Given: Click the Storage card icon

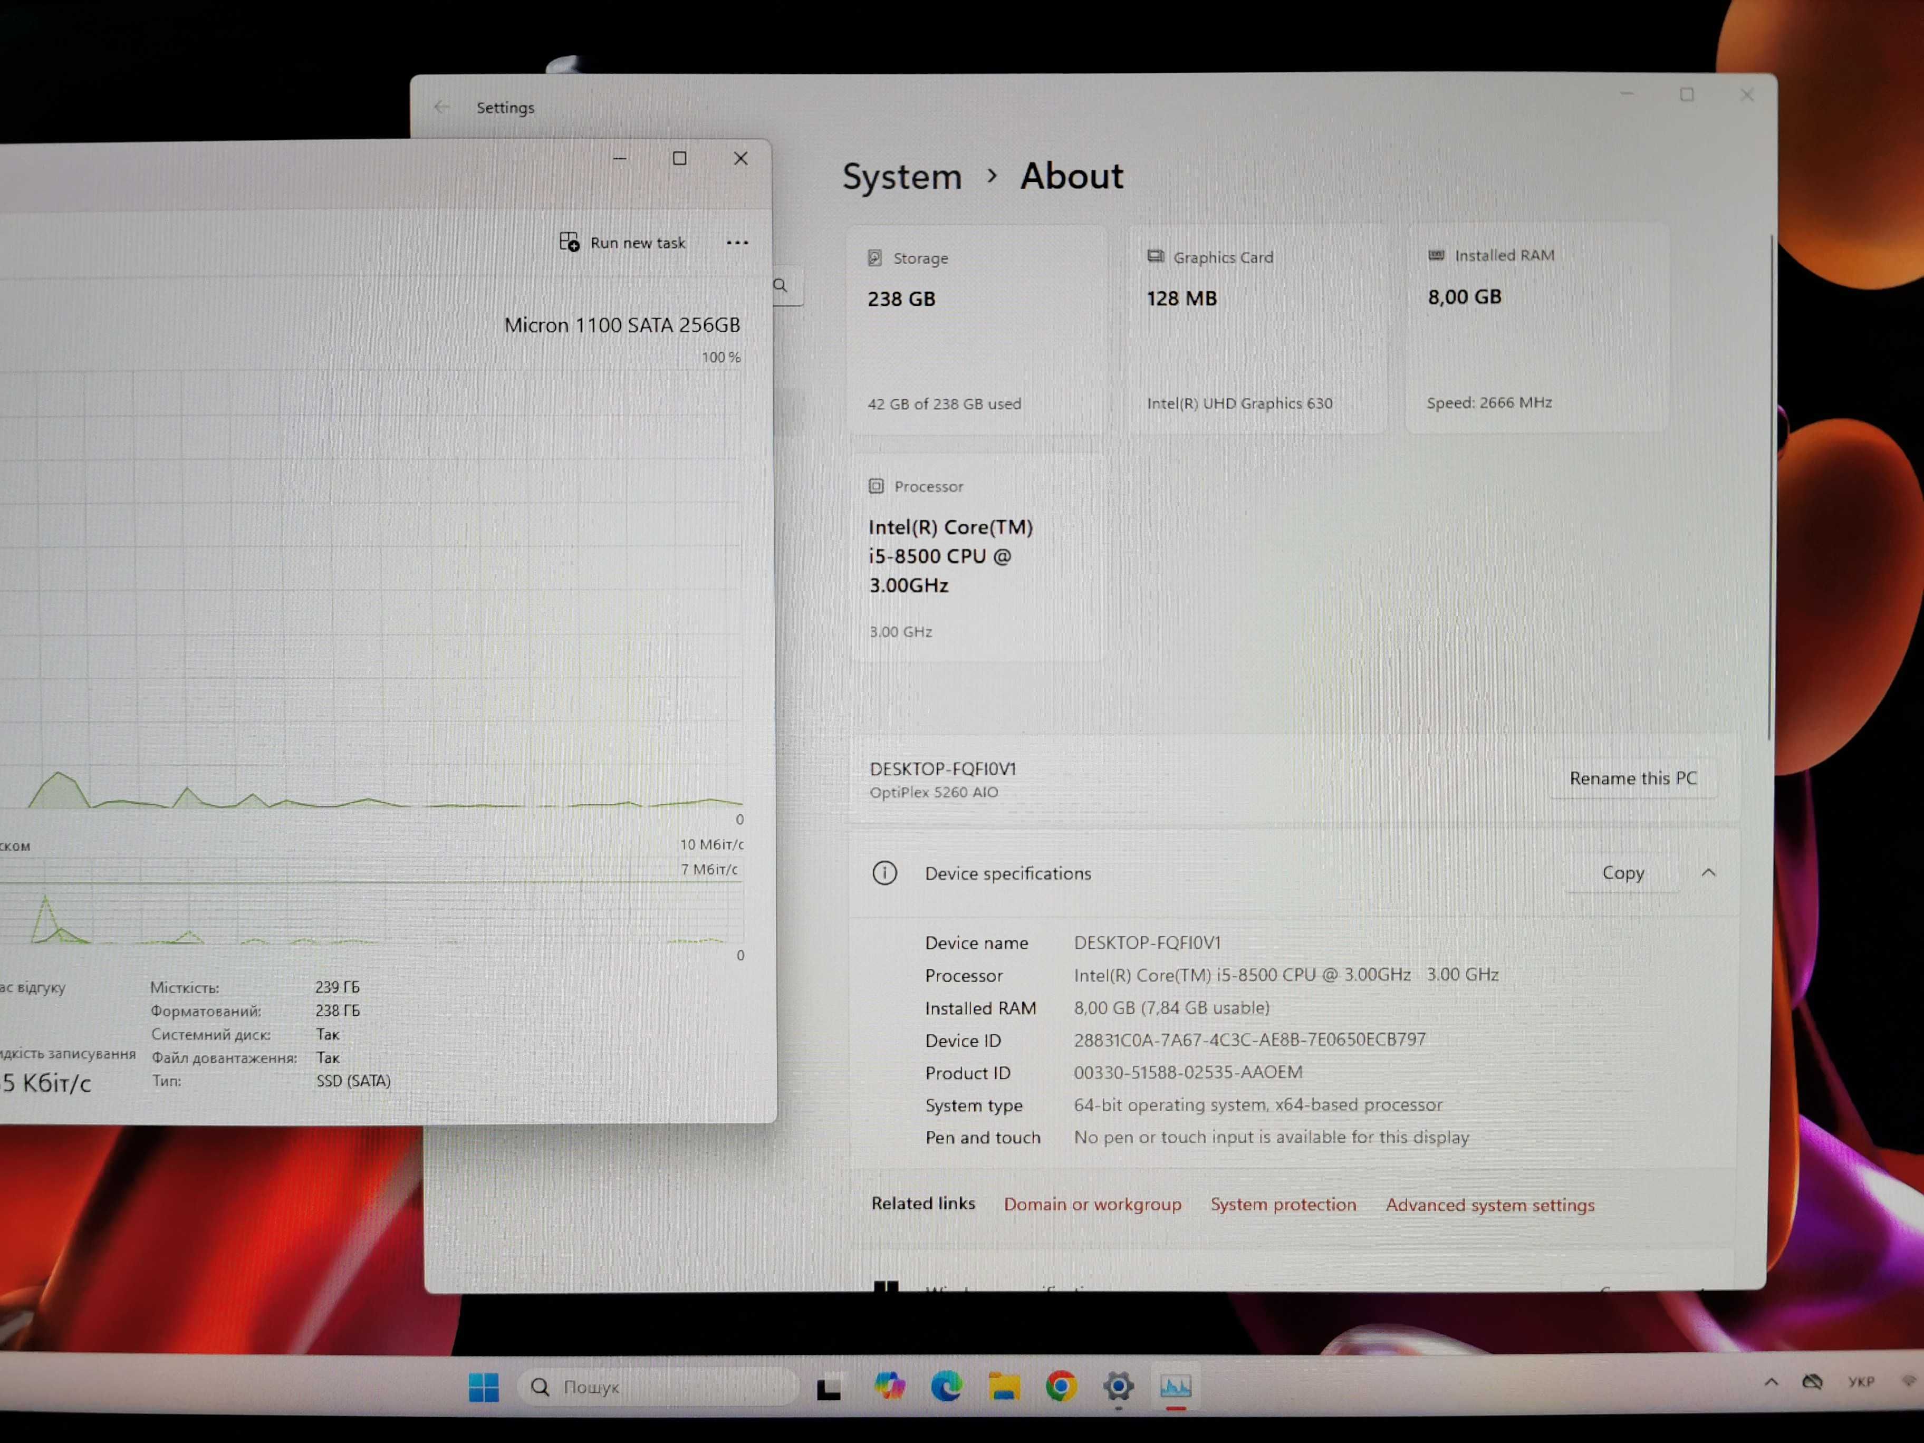Looking at the screenshot, I should [x=875, y=257].
